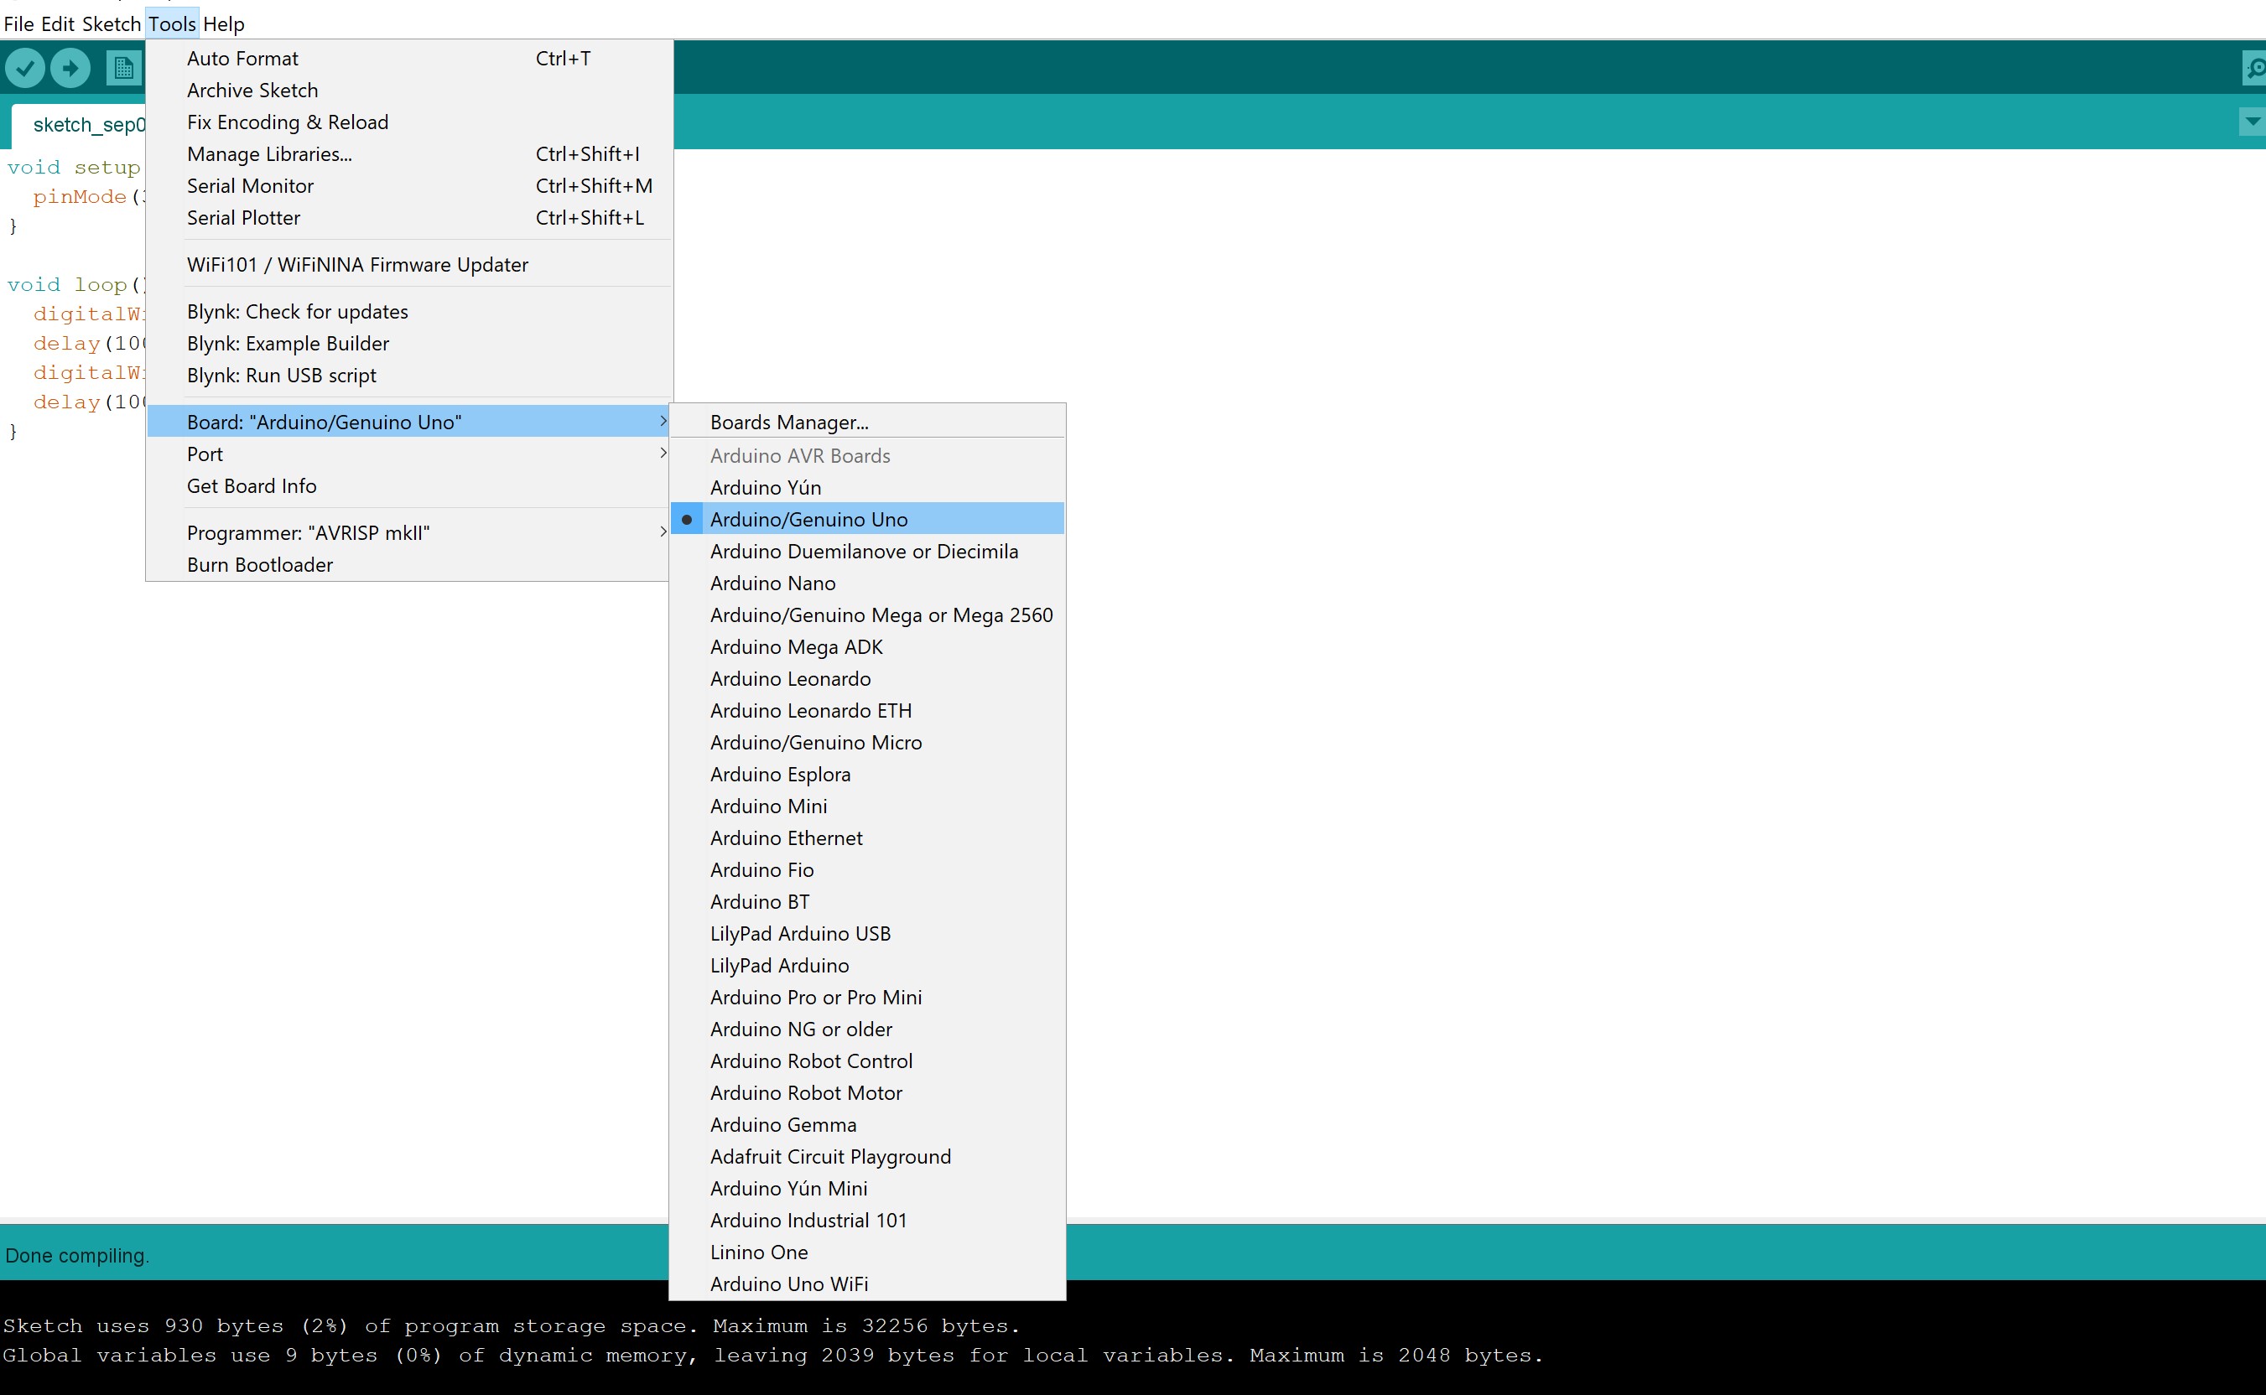Select Arduino Duemilanove or Diecimila board
2266x1395 pixels.
tap(866, 551)
